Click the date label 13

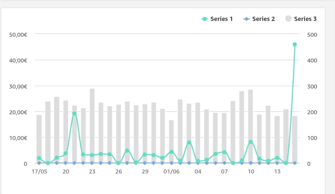tap(277, 171)
